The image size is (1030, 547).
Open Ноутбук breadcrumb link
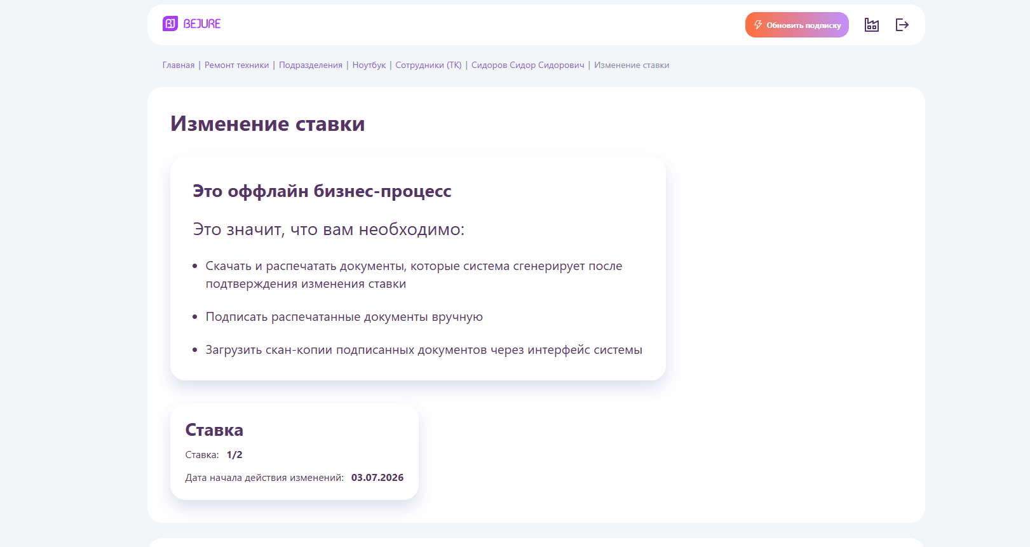point(369,65)
